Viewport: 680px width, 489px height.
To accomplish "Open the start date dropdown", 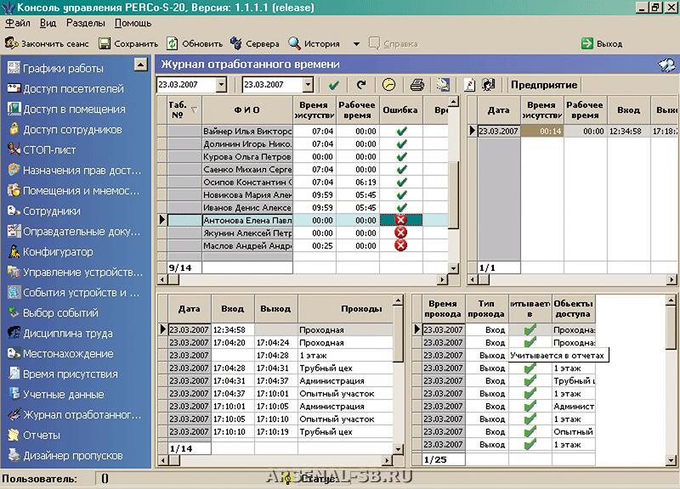I will 221,85.
